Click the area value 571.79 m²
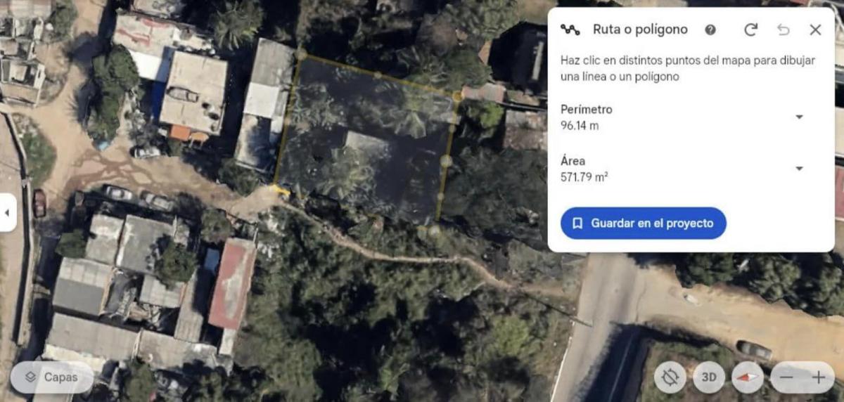Image resolution: width=844 pixels, height=402 pixels. point(584,177)
